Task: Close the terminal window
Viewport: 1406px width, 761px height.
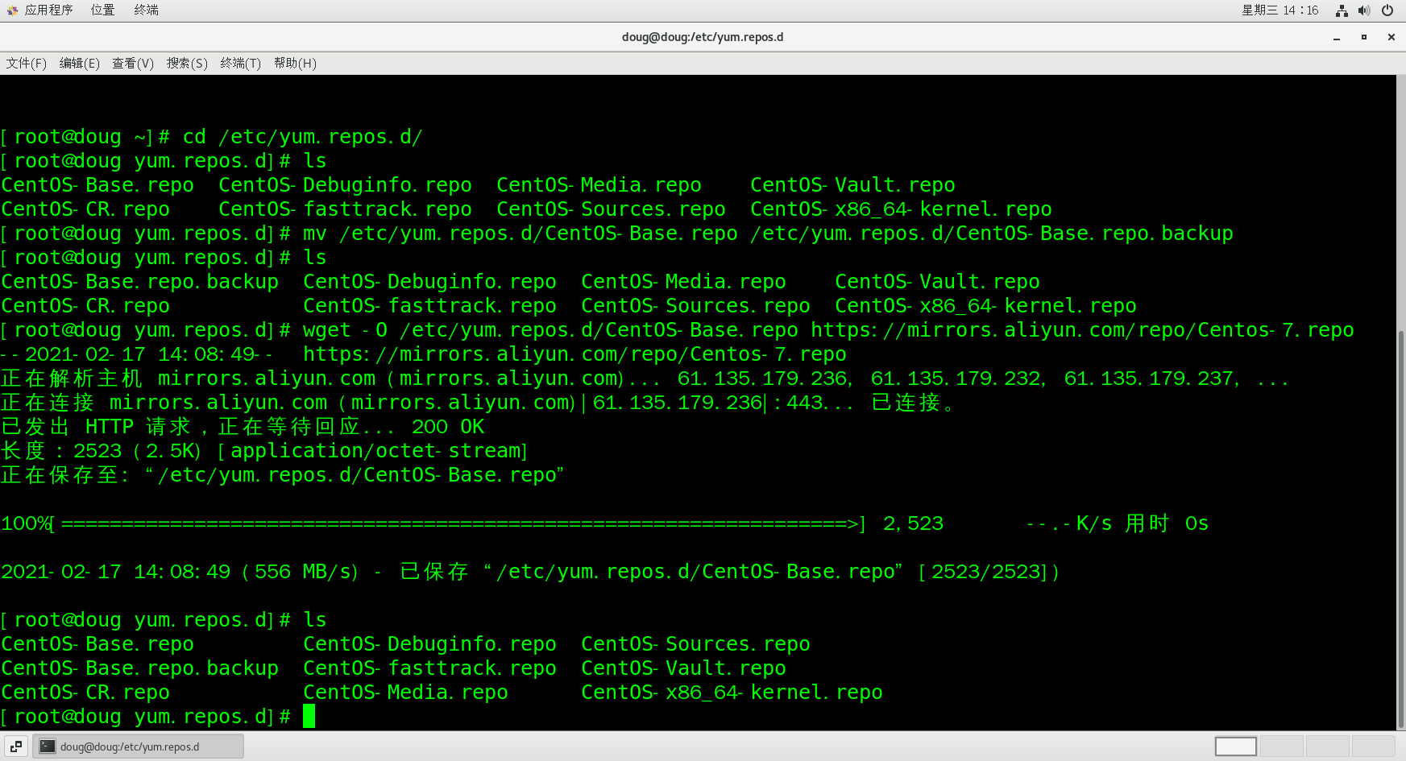Action: 1391,37
